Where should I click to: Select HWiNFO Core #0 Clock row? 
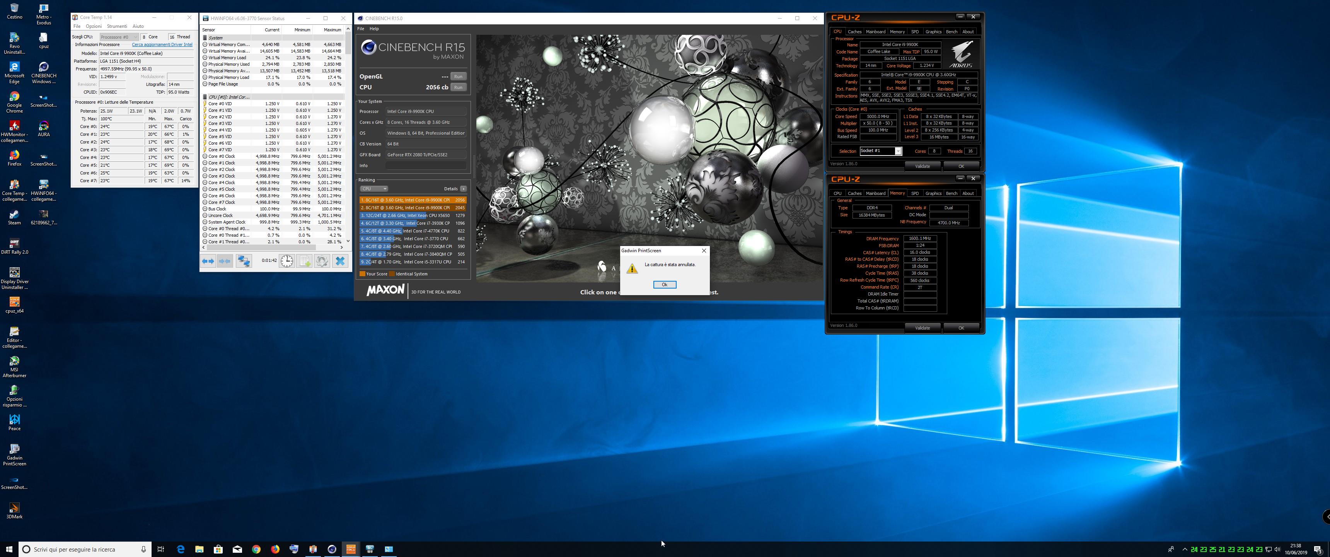(273, 156)
